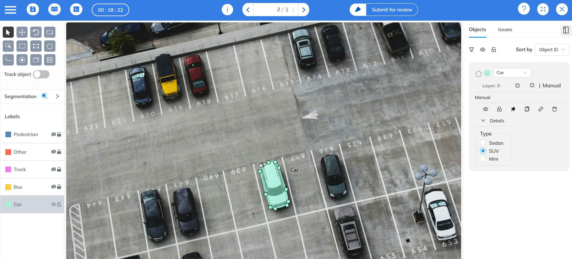572x259 pixels.
Task: Select the polygon drawing tool
Action: [x=50, y=46]
